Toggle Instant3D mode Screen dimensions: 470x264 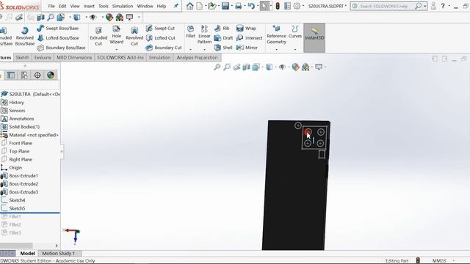tap(314, 34)
